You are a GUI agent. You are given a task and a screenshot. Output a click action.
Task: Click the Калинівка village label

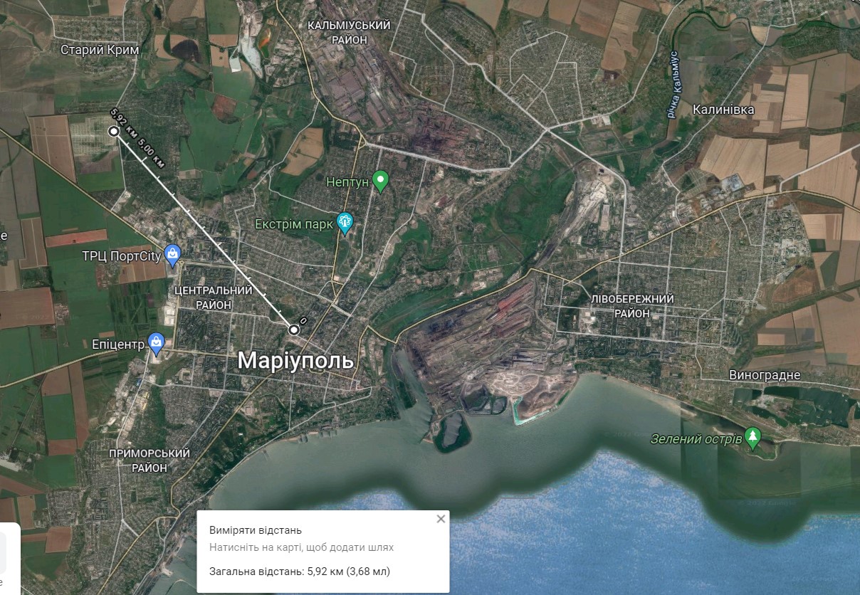723,110
